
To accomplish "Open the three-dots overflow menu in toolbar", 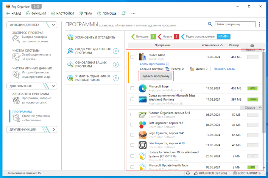I will pyautogui.click(x=133, y=13).
